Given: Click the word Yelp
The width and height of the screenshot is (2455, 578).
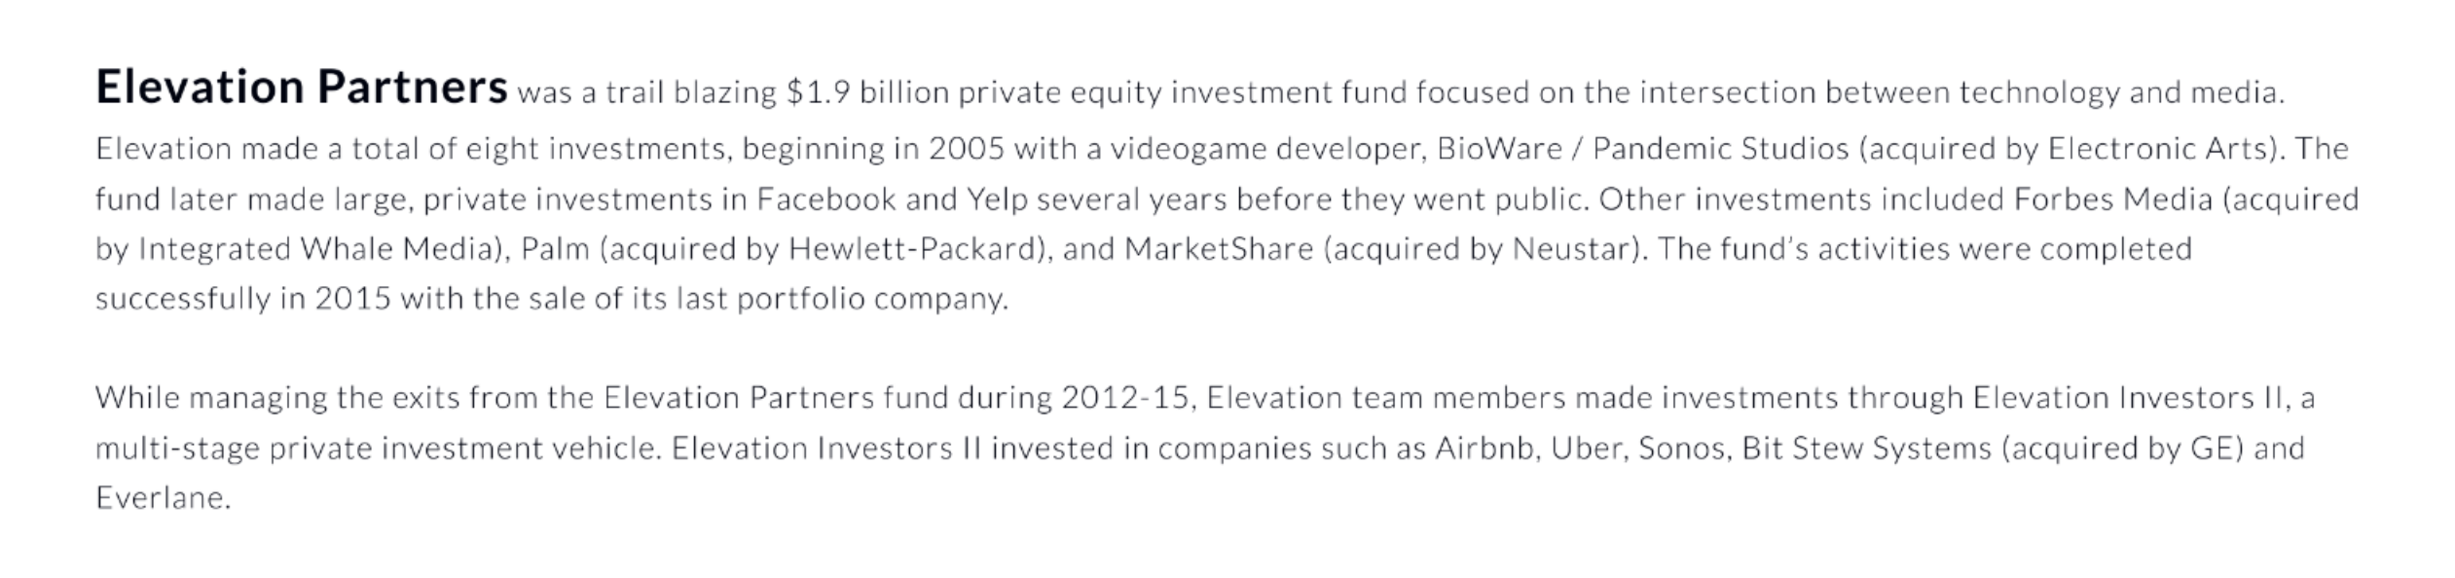Looking at the screenshot, I should pyautogui.click(x=997, y=200).
